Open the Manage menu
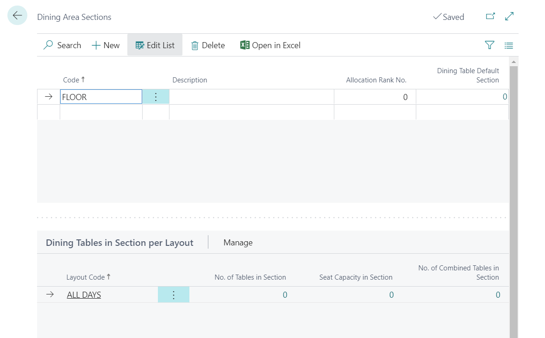Image resolution: width=545 pixels, height=338 pixels. click(238, 243)
